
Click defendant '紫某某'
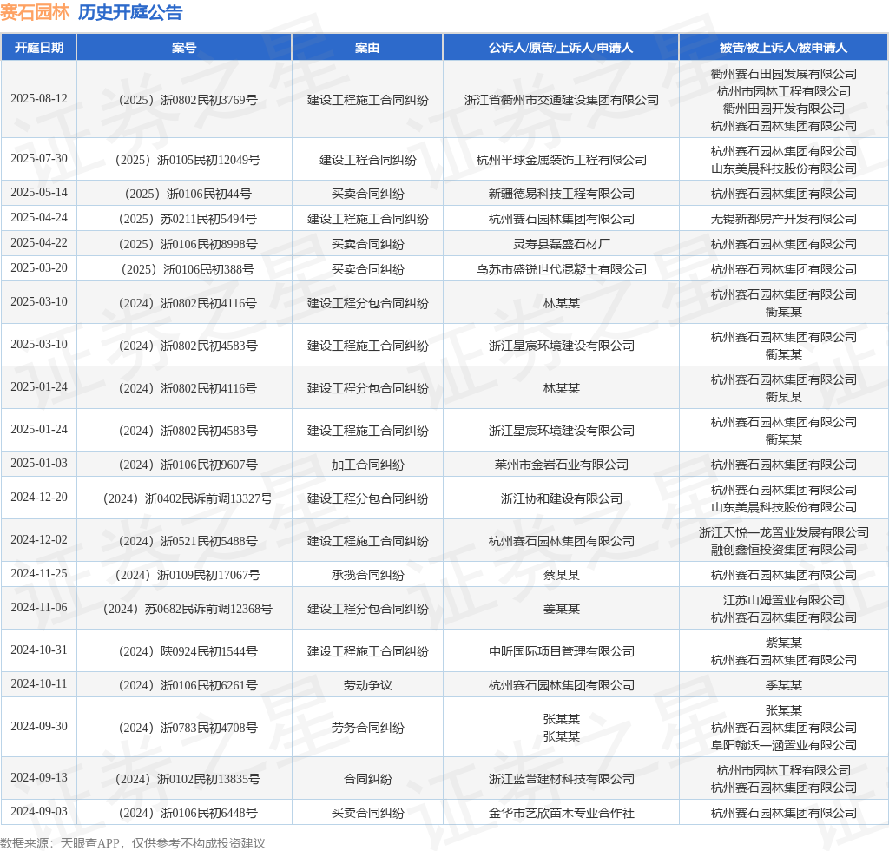pyautogui.click(x=784, y=643)
